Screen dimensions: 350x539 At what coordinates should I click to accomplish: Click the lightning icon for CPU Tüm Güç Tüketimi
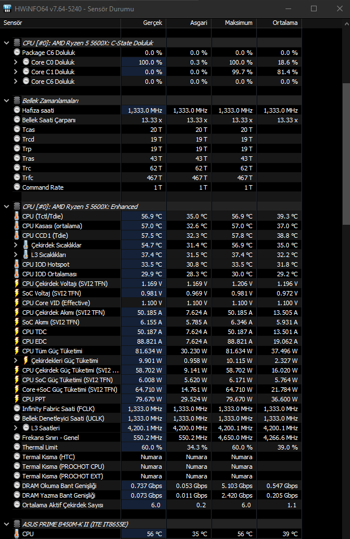coord(17,350)
